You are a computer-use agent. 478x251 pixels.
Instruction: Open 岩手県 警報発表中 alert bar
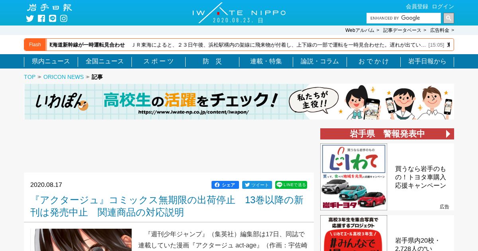(387, 134)
